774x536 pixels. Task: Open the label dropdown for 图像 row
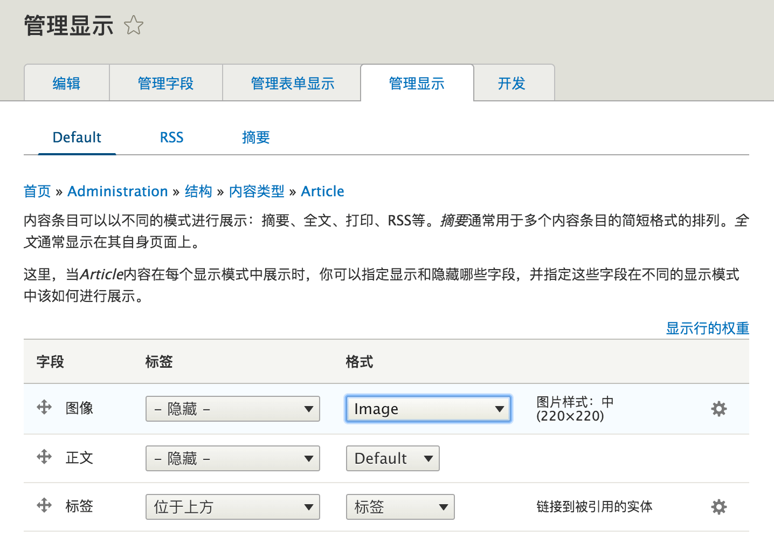pos(233,409)
